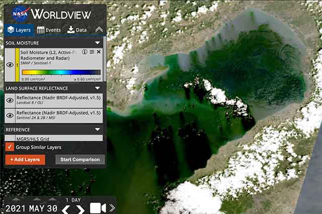Open Soil Moisture layer options

tap(92, 52)
